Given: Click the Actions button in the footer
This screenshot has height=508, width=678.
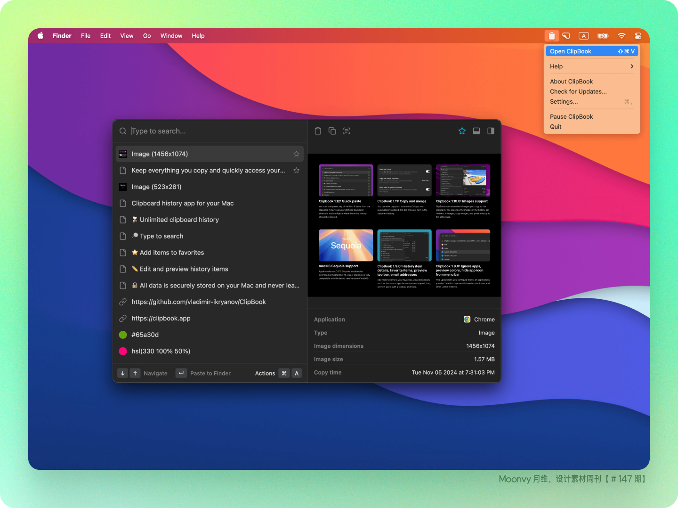Looking at the screenshot, I should pos(265,373).
